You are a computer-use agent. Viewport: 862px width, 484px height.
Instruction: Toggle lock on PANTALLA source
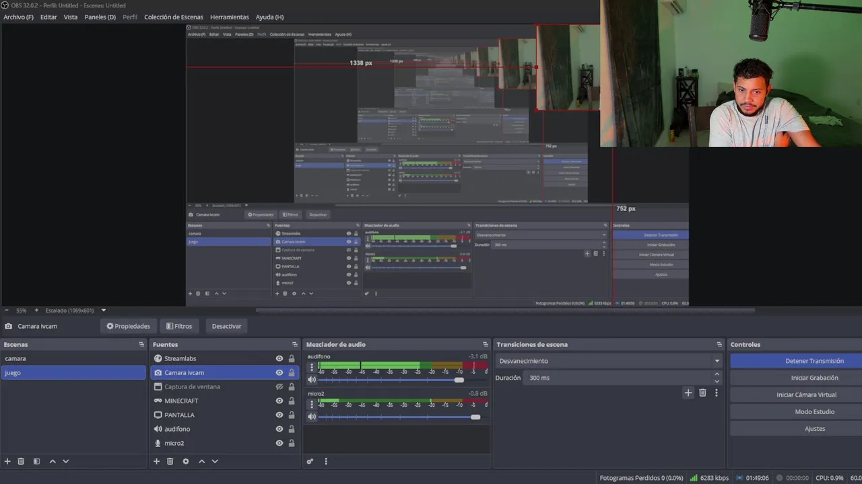(x=292, y=415)
